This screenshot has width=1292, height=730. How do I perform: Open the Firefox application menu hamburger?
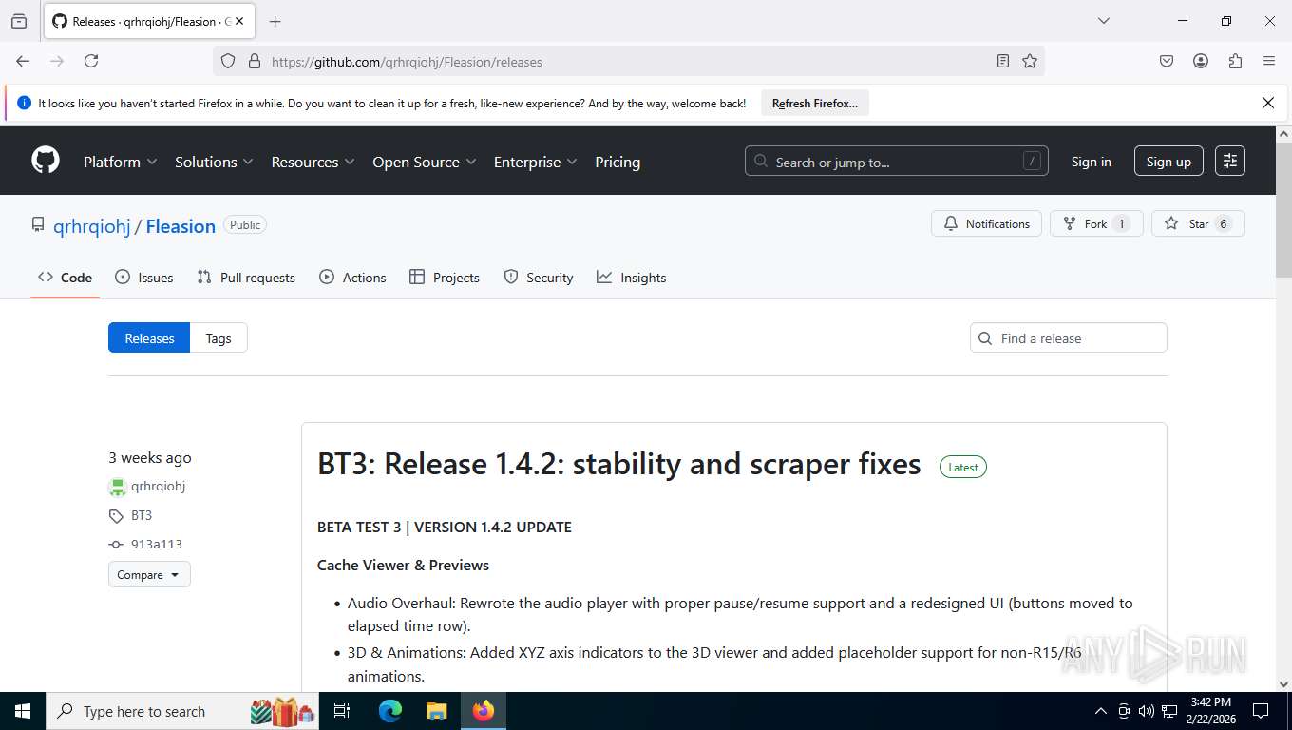click(1269, 61)
